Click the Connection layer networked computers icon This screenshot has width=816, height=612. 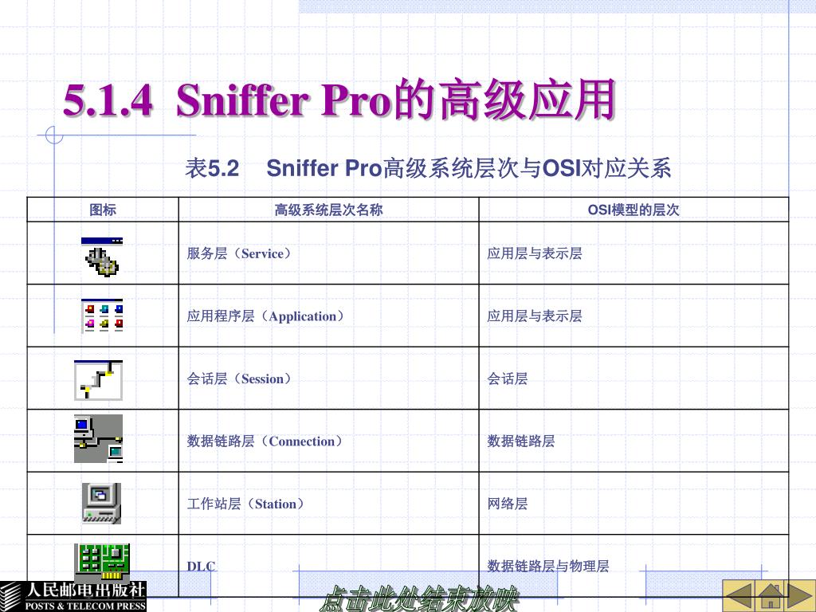[x=98, y=439]
